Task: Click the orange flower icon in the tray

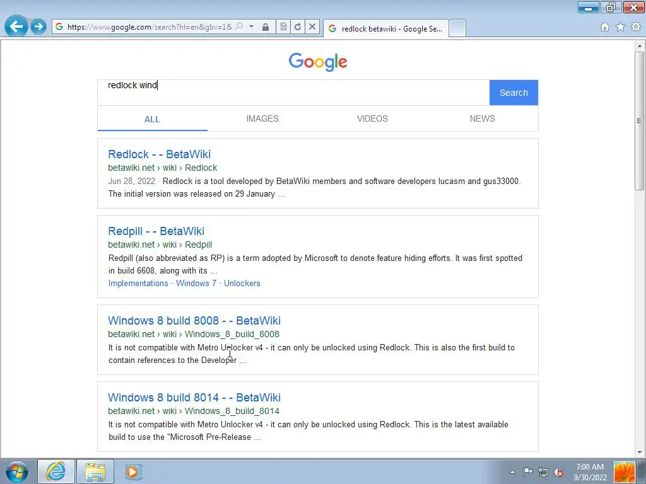Action: point(624,472)
